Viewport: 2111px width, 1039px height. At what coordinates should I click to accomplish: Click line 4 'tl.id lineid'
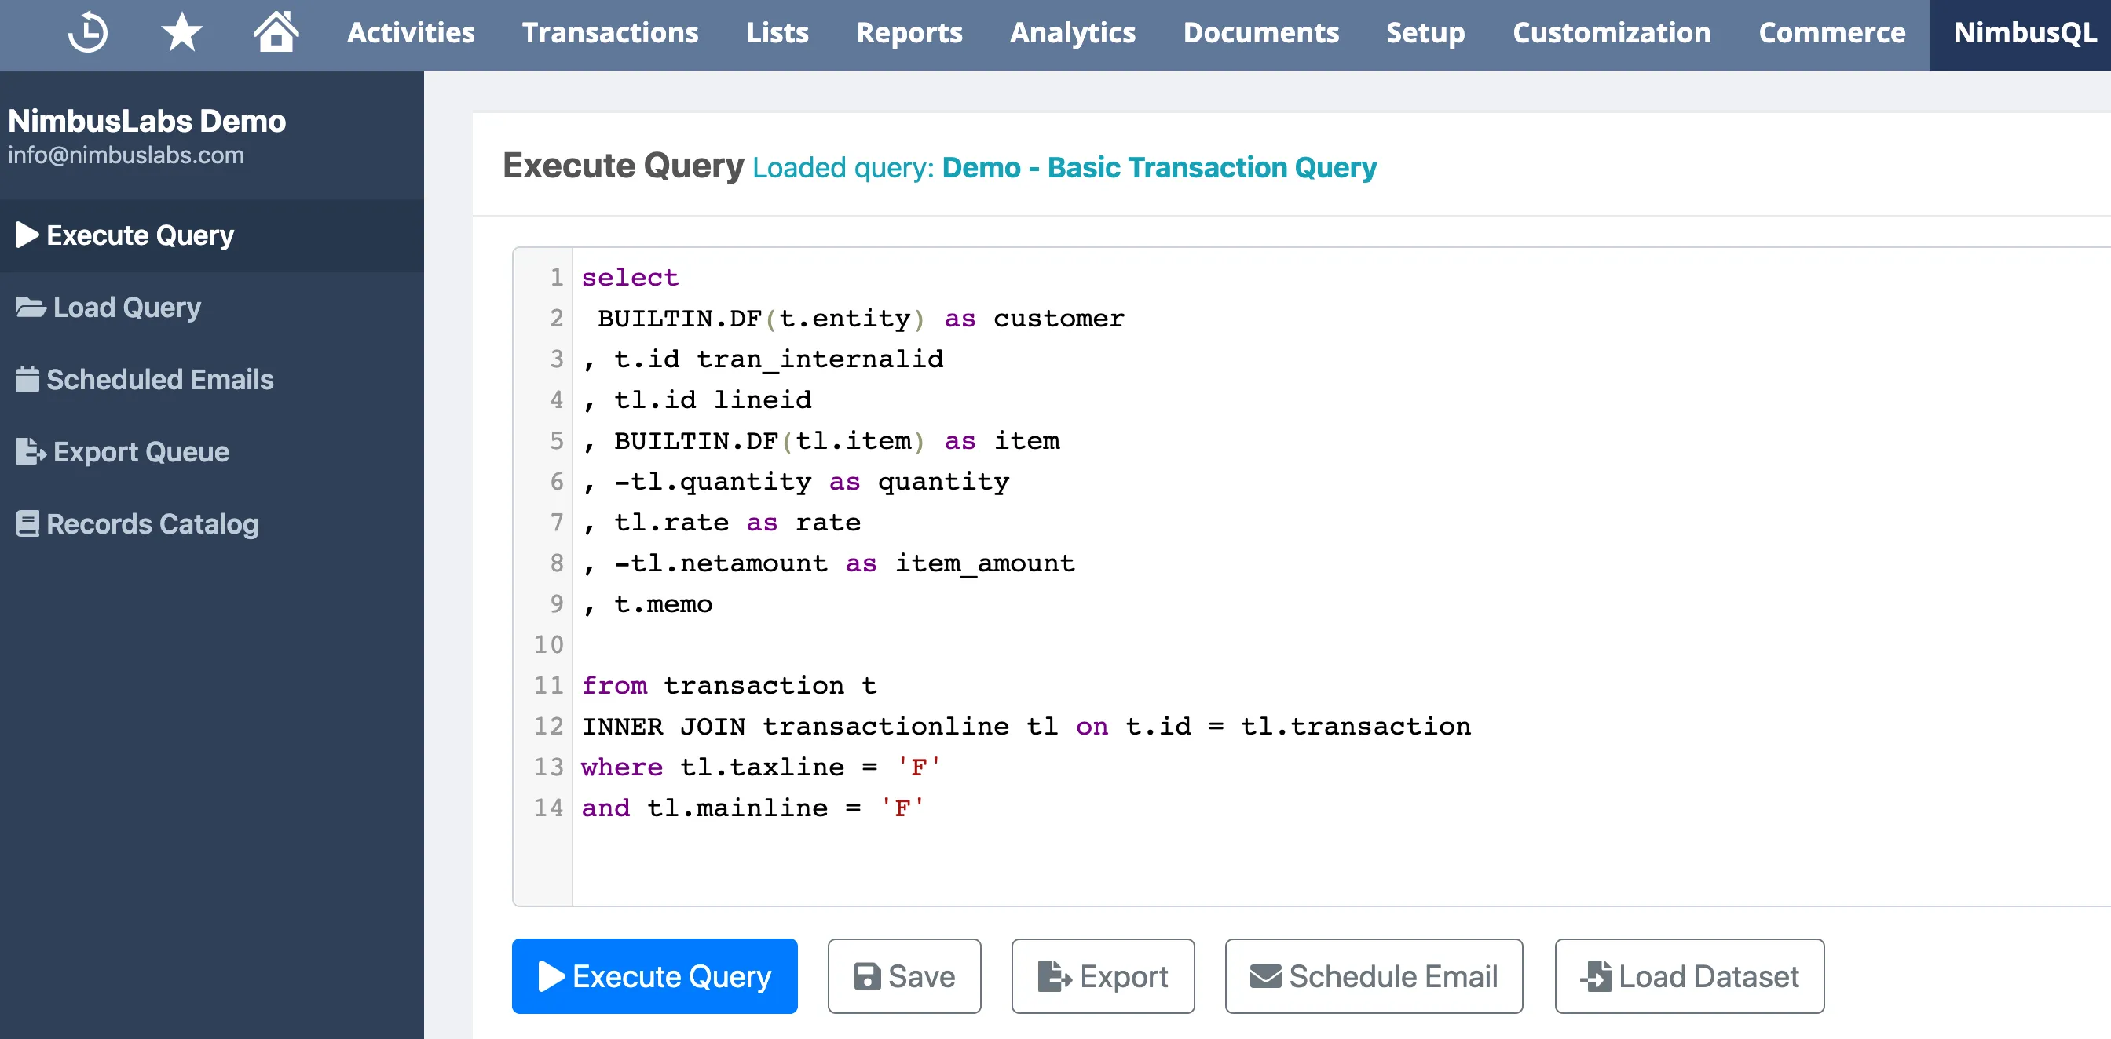(712, 399)
